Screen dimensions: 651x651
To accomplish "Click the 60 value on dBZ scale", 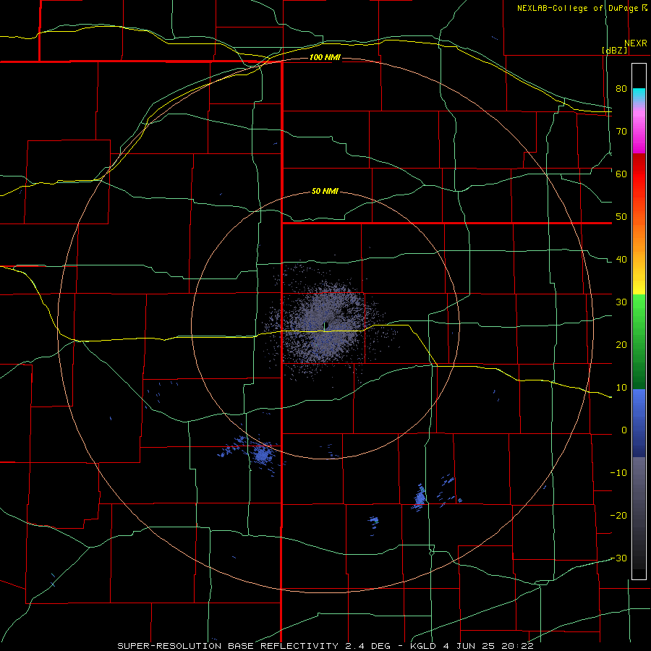I will click(621, 174).
